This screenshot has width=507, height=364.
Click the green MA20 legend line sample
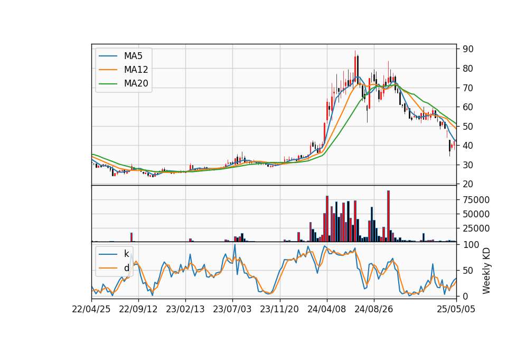point(108,83)
